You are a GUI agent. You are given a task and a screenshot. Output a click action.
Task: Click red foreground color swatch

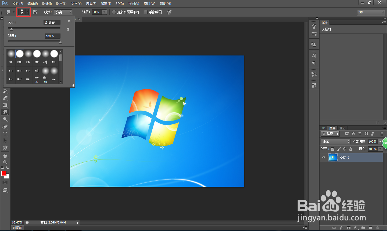(3, 173)
